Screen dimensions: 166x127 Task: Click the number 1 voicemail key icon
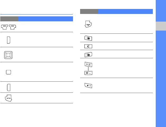click(x=88, y=64)
